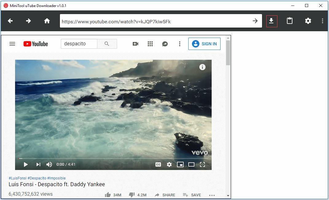The image size is (329, 200).
Task: Open the three-dot menu in app toolbar
Action: click(323, 21)
